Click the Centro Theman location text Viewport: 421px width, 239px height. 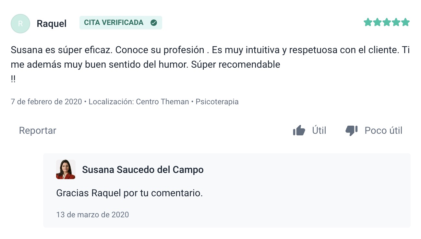point(162,102)
